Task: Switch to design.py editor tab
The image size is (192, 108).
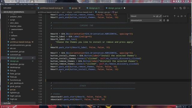Action: (93, 8)
